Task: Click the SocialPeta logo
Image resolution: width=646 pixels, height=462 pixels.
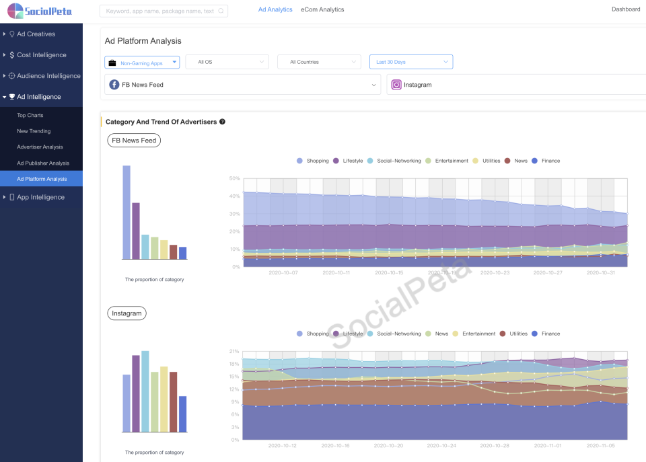Action: 40,11
